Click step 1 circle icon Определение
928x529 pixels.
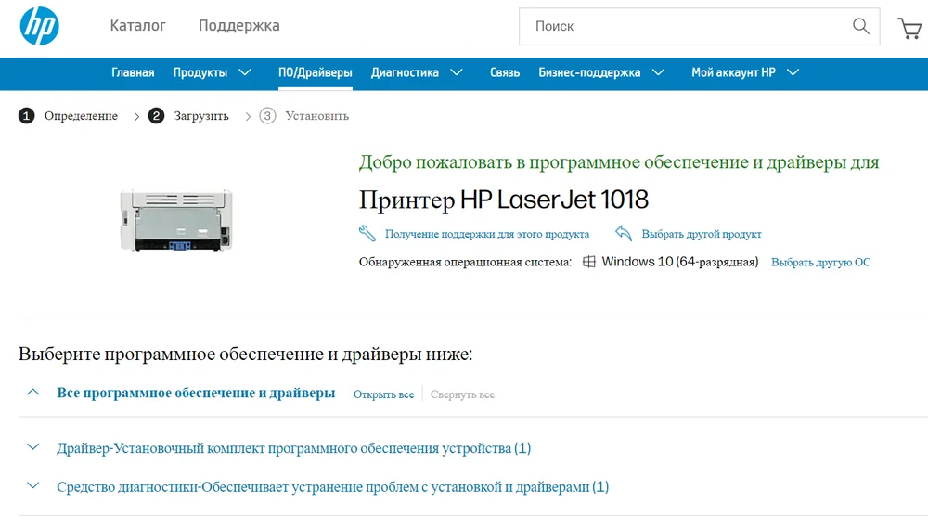click(26, 115)
